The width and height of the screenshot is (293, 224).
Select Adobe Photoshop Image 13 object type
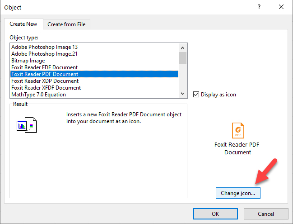[94, 47]
